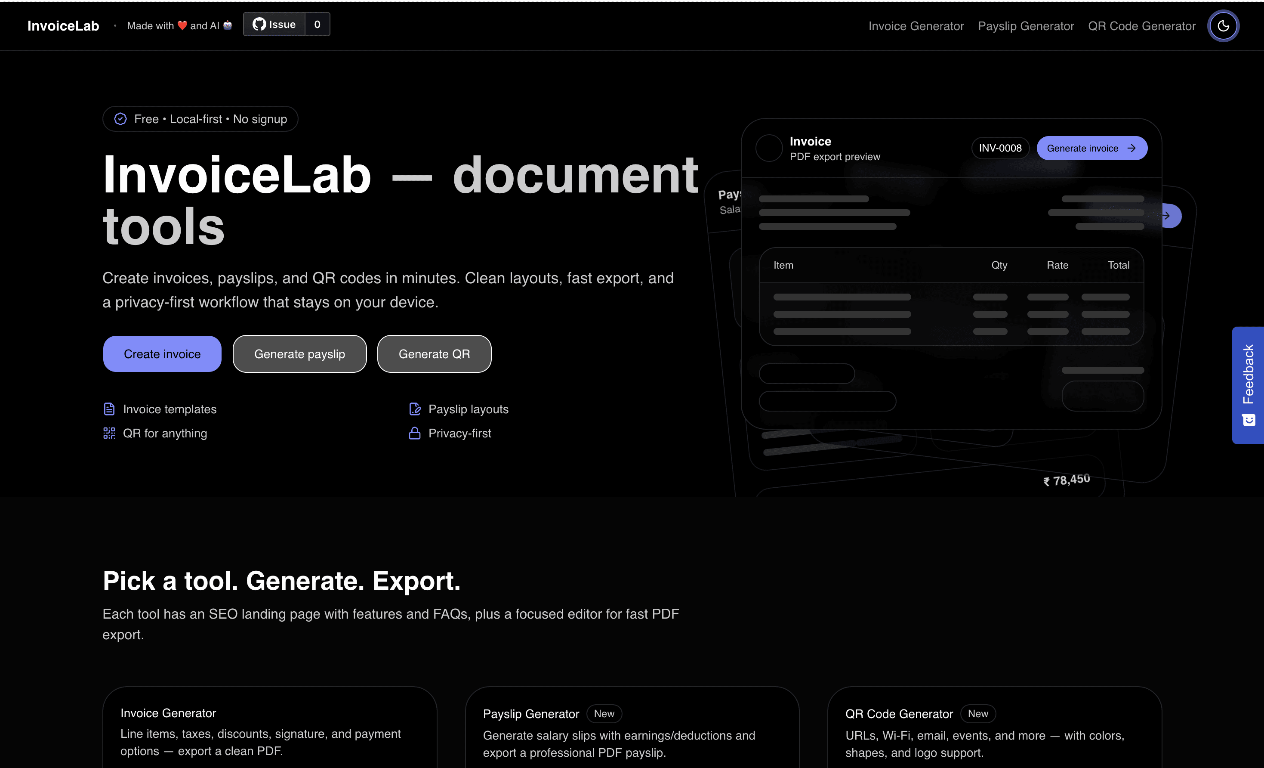Click the Rate column header in preview

(x=1057, y=265)
